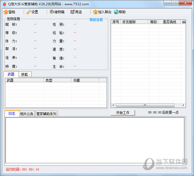The width and height of the screenshot is (194, 176).
Task: Click the 登陆 login icon
Action: (6, 12)
